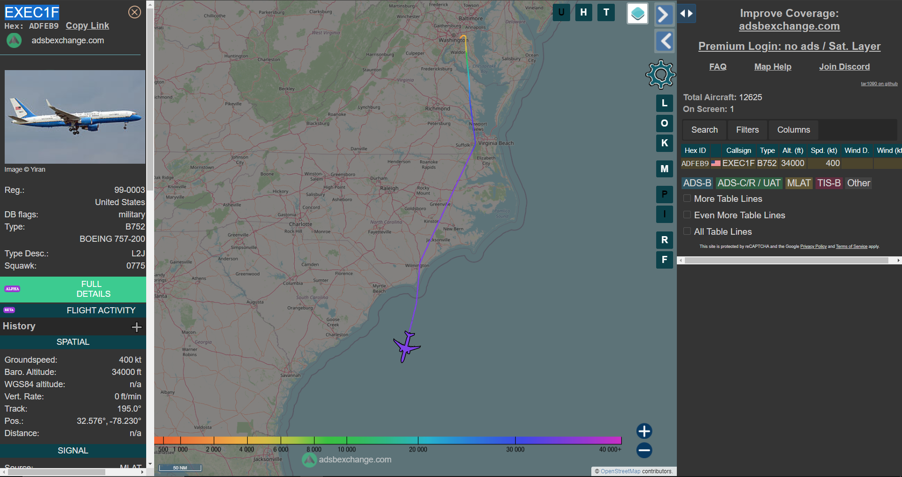
Task: Sort table by Callsign column
Action: point(738,151)
